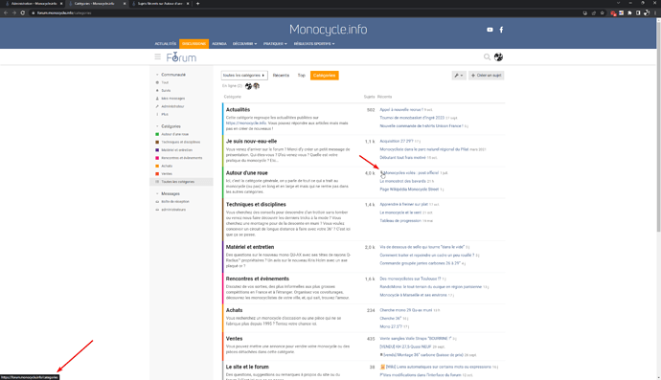
Task: Open the Matériel et entretien category heading
Action: pos(250,247)
